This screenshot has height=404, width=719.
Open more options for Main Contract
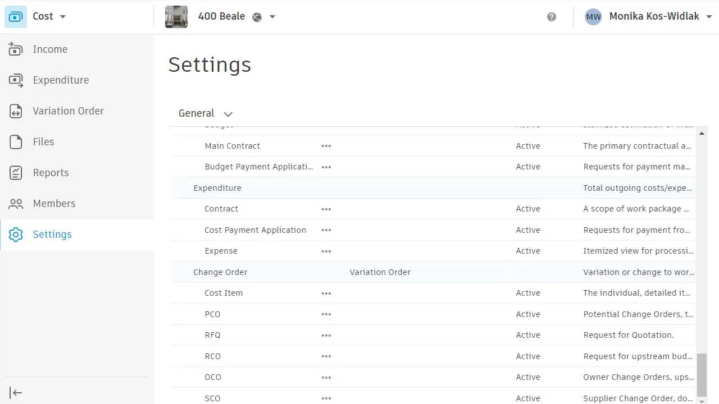tap(326, 146)
